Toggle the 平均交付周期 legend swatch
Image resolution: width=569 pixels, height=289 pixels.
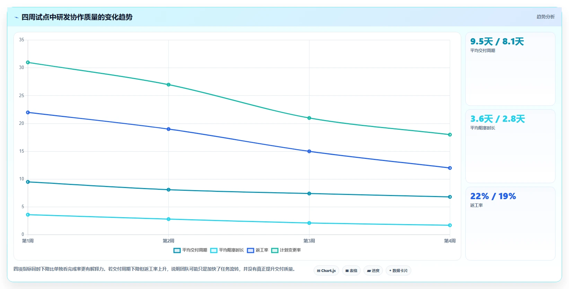pyautogui.click(x=177, y=250)
